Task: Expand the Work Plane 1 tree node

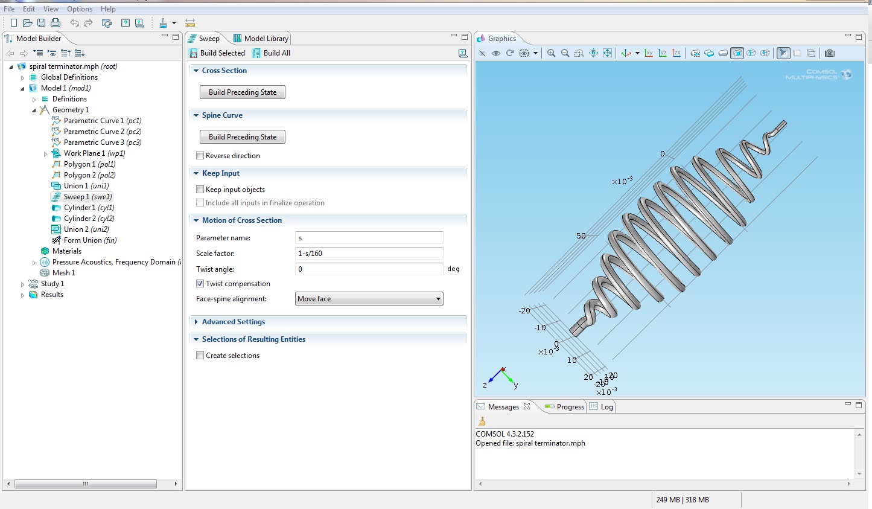Action: (45, 154)
